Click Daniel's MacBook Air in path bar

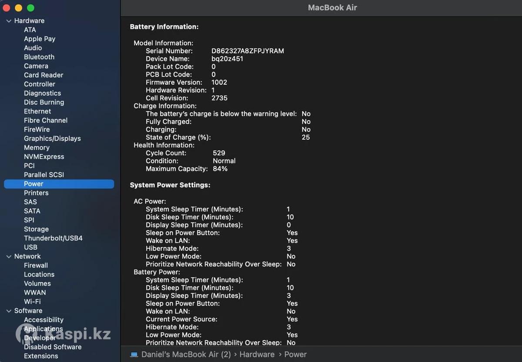(186, 355)
